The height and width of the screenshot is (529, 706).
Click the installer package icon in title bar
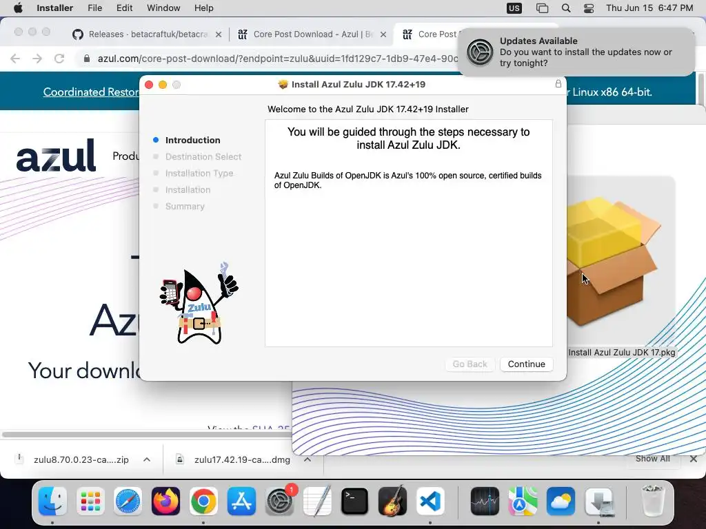tap(283, 84)
